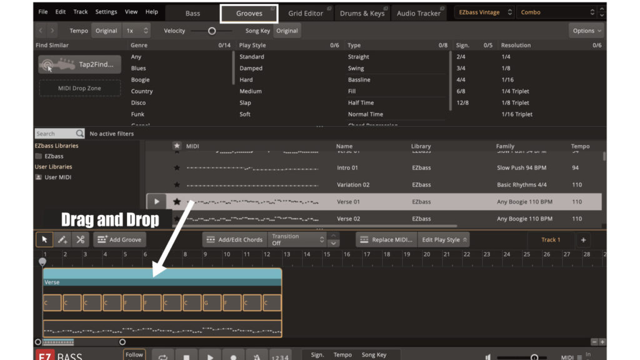
Task: Add a new track with plus icon
Action: [583, 240]
